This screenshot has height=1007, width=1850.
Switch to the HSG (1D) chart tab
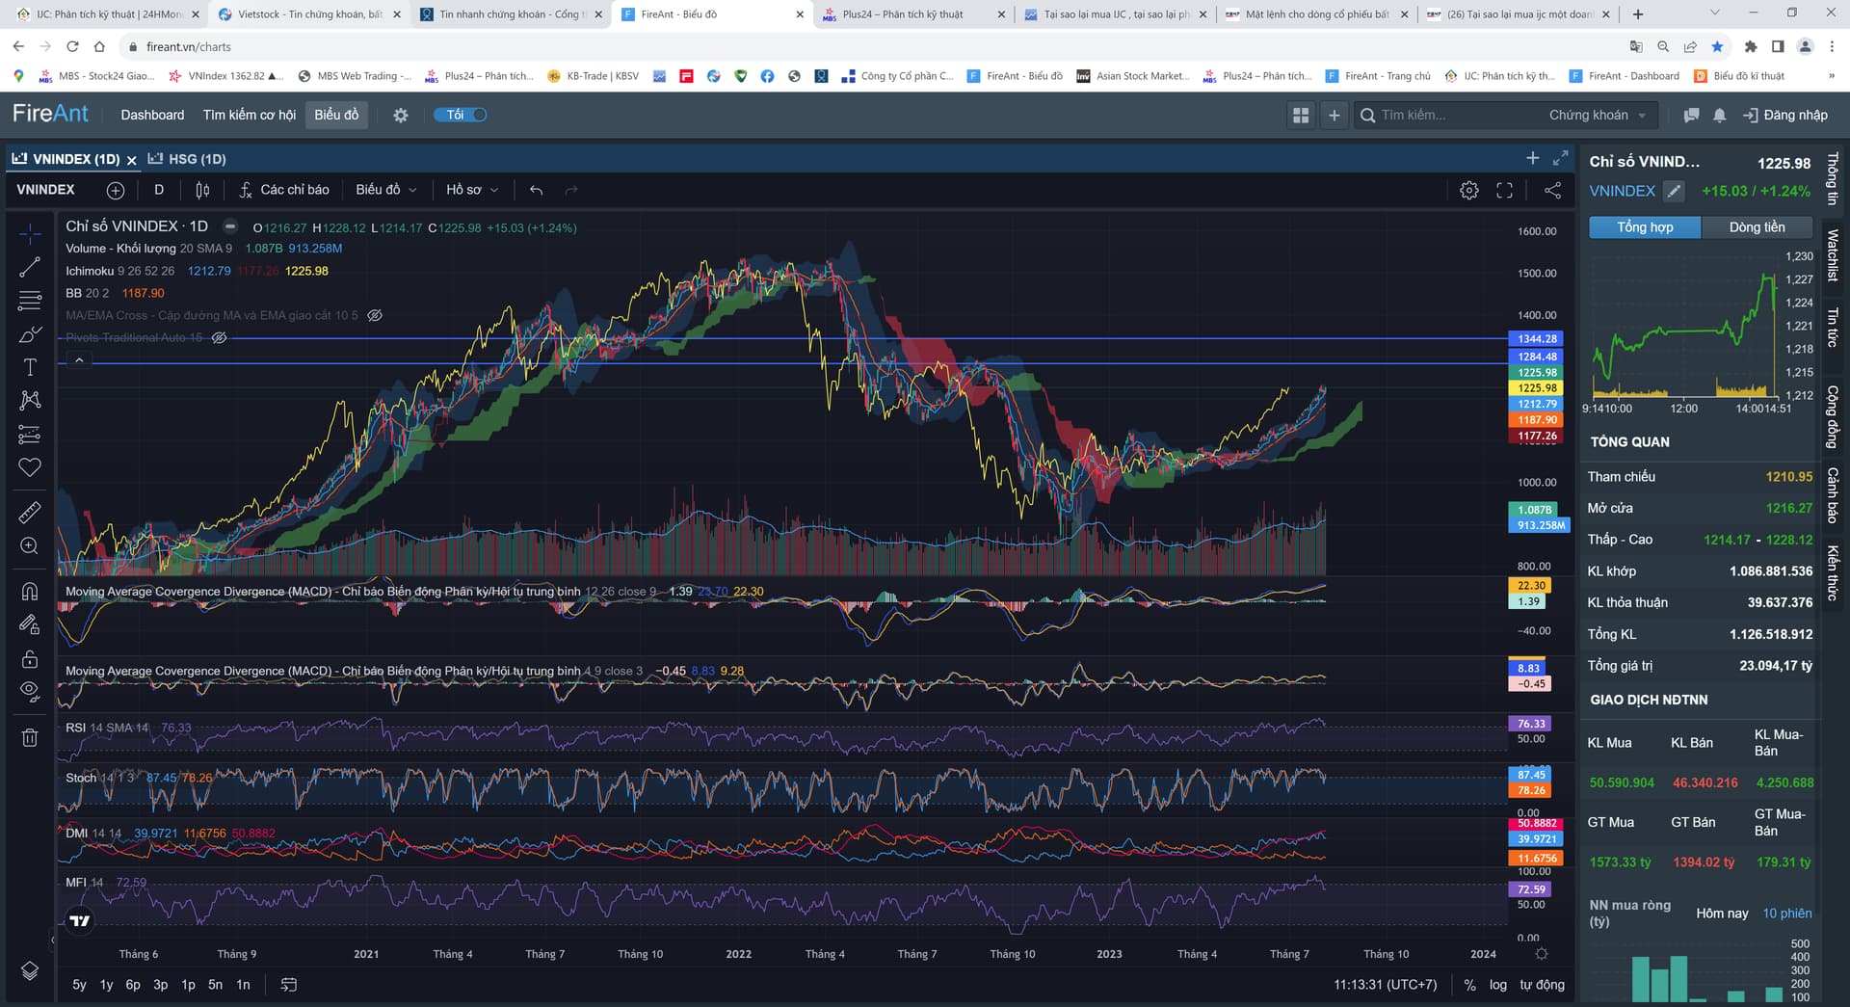pos(197,159)
